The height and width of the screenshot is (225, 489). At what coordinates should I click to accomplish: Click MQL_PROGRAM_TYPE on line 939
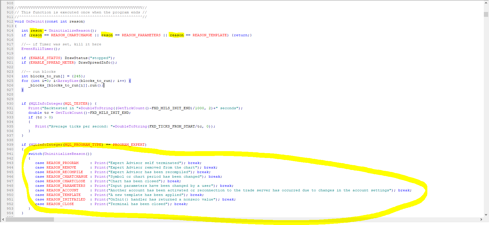83,145
